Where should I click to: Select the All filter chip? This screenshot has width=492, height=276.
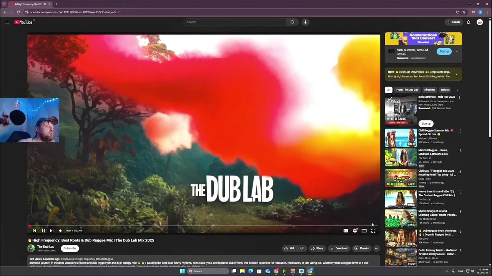[389, 90]
